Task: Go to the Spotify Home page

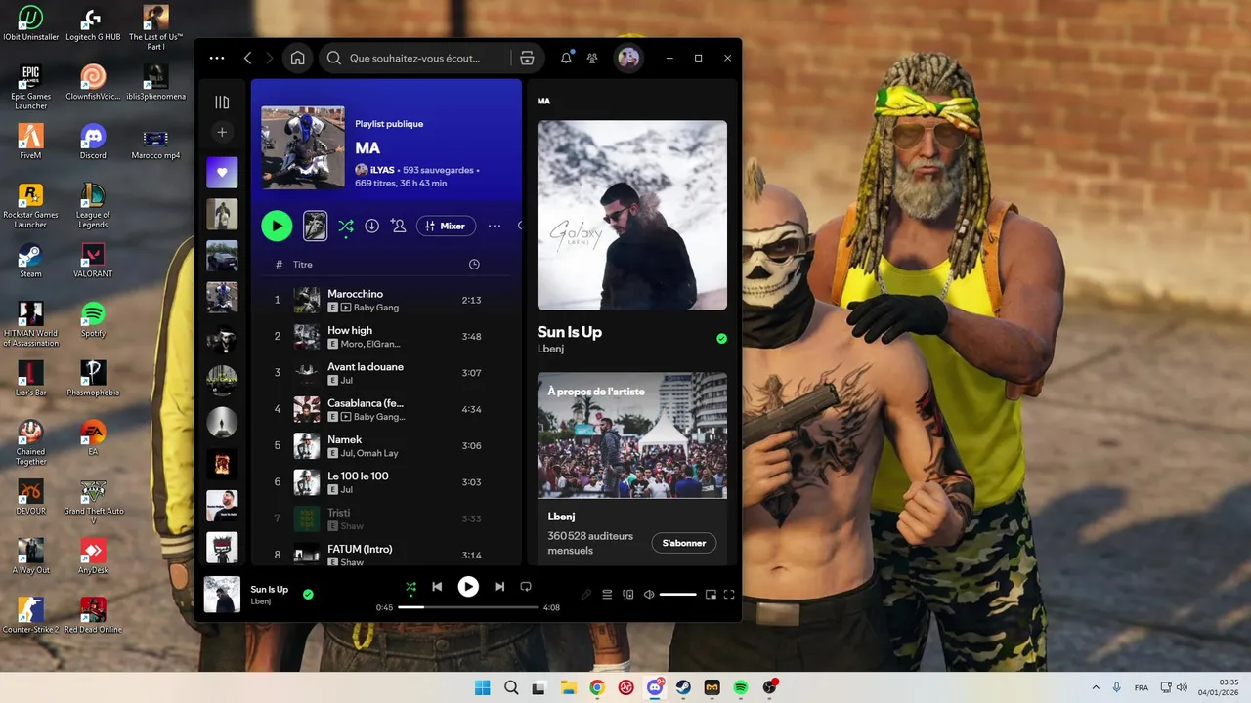Action: click(297, 59)
